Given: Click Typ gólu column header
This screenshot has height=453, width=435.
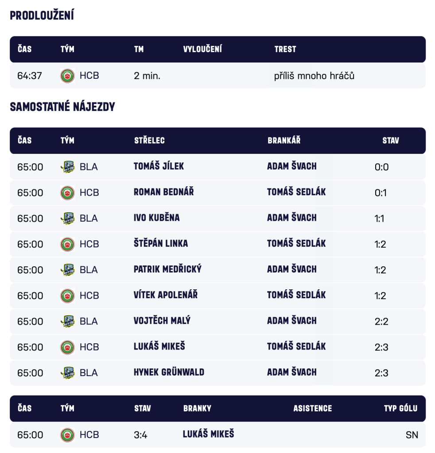Looking at the screenshot, I should [400, 408].
